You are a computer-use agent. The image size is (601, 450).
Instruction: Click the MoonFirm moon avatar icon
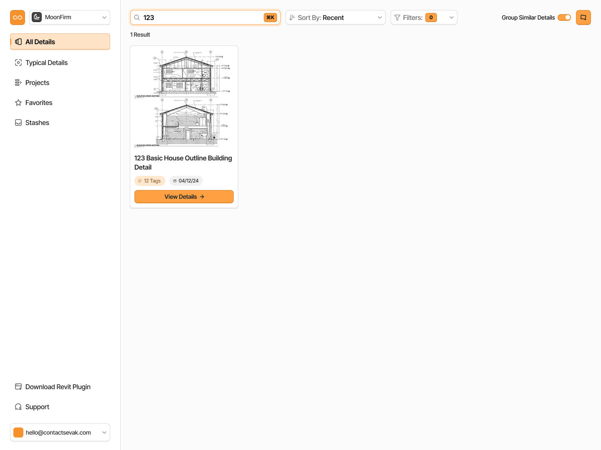(37, 17)
